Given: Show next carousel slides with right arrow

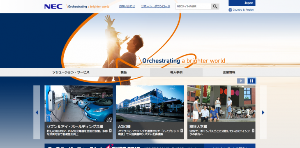Looking at the screenshot, I should point(263,112).
